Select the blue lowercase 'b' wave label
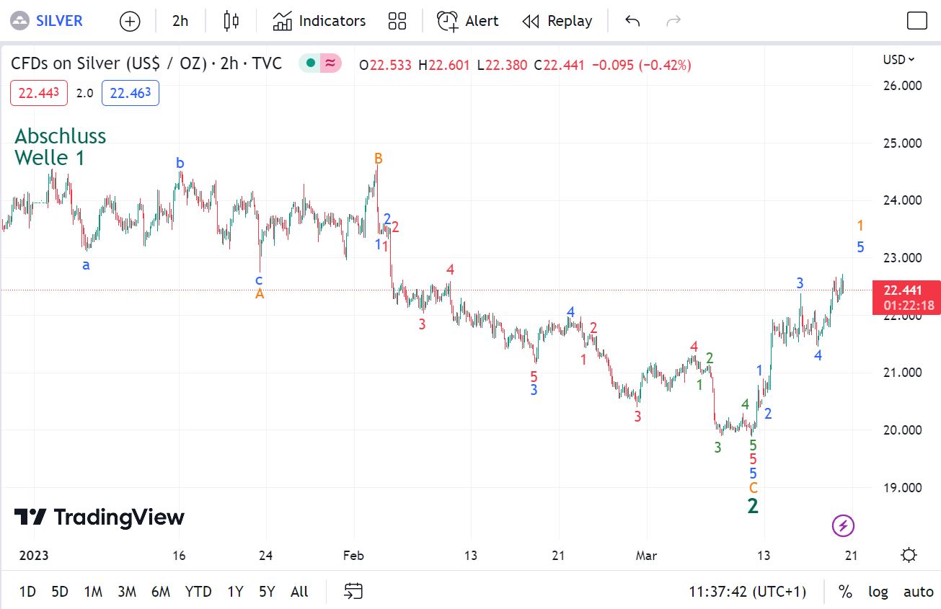 tap(180, 163)
